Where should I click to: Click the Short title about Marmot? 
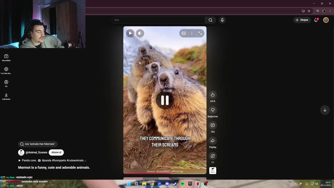coord(54,167)
